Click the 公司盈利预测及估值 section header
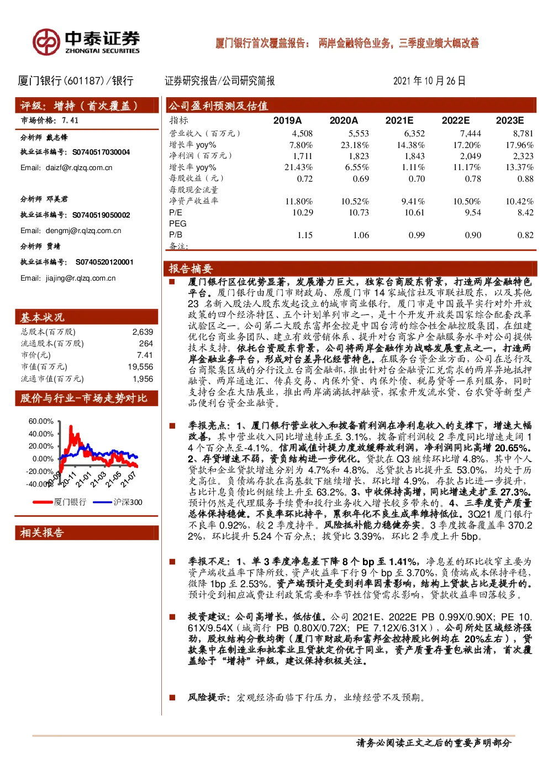The height and width of the screenshot is (775, 548). tap(351, 106)
